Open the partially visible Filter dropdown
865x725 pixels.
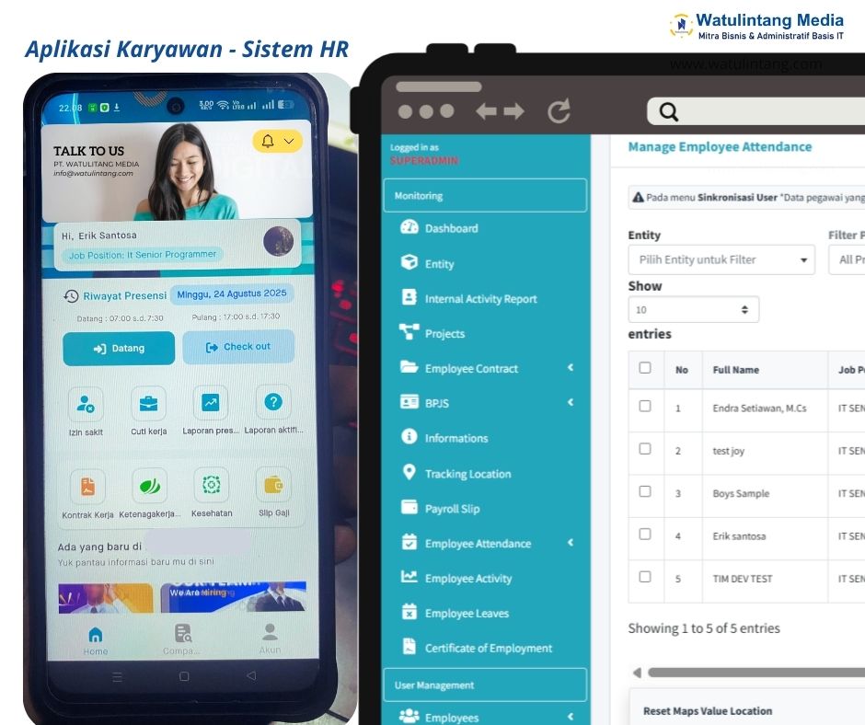[847, 259]
